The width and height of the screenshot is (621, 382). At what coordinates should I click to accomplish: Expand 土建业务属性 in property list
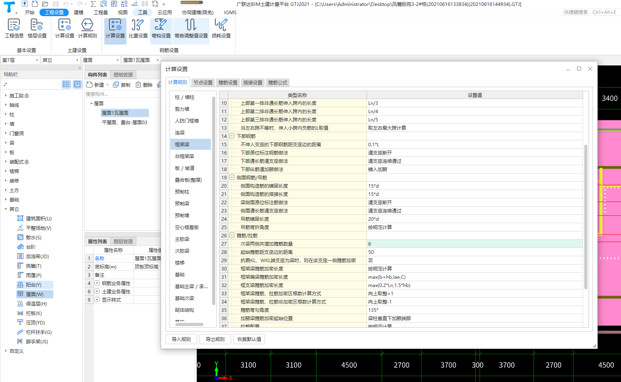(97, 291)
